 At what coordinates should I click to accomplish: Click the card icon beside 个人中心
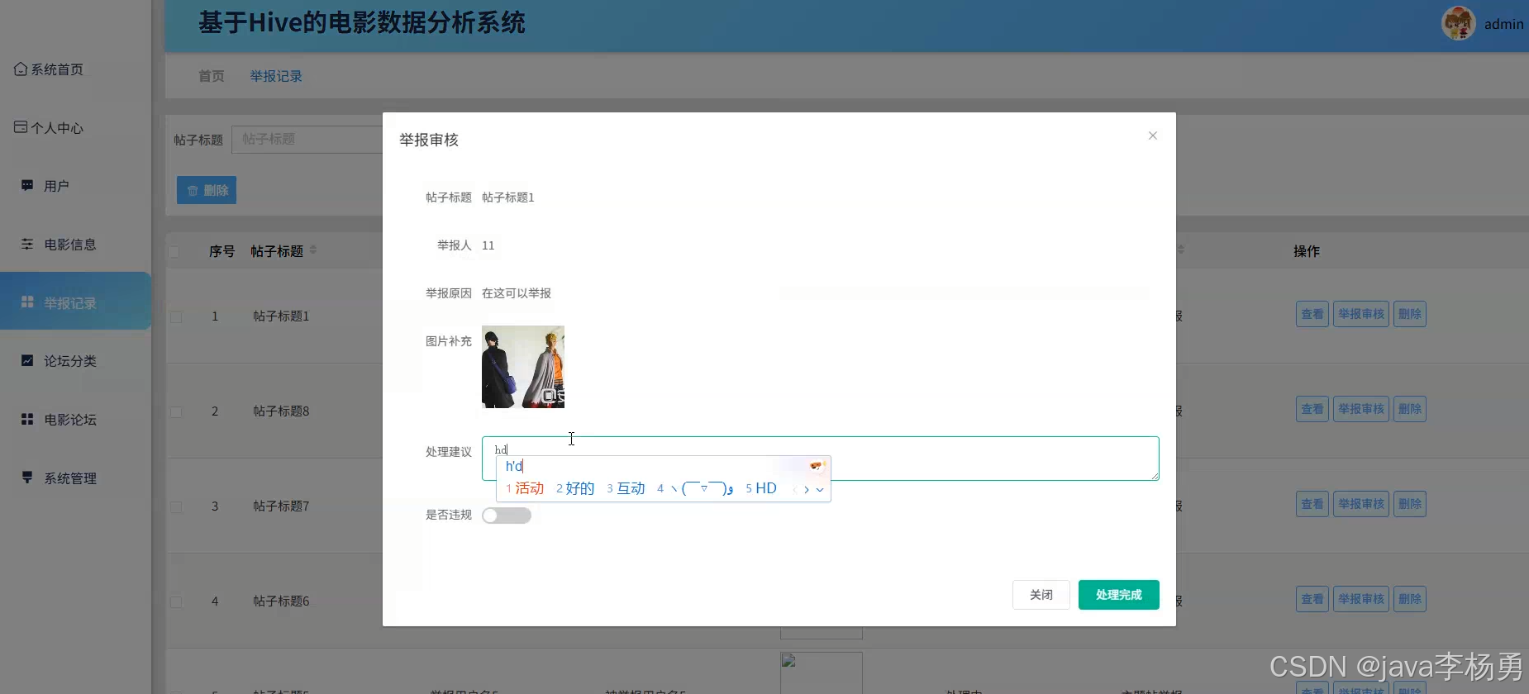coord(21,127)
